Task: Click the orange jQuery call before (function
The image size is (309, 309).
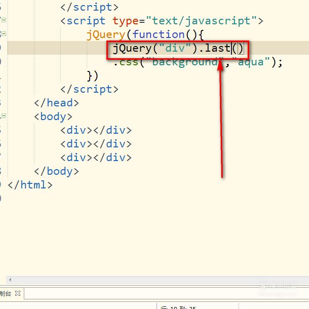Action: tap(106, 35)
